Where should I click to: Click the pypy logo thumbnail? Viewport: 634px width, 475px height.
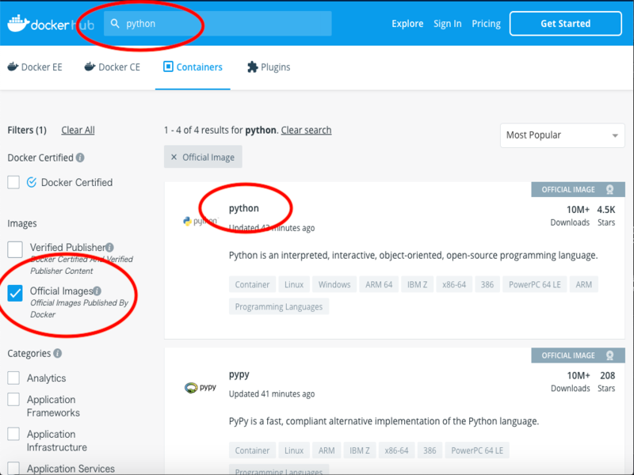[201, 388]
